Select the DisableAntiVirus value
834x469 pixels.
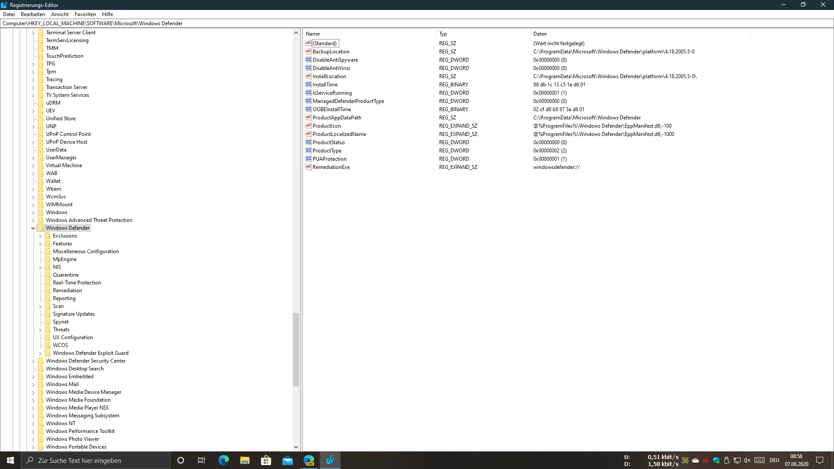click(x=331, y=68)
